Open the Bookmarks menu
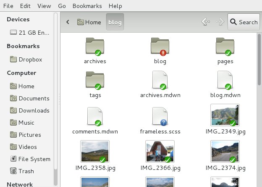262x187 pixels. point(87,6)
